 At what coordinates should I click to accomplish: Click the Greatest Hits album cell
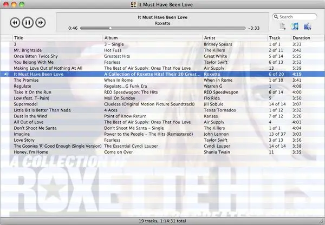tap(117, 56)
